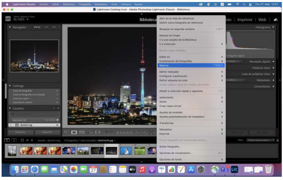Viewport: 283px width, 180px height.
Task: Toggle the filter switch at the filmstrip right
Action: pos(278,140)
